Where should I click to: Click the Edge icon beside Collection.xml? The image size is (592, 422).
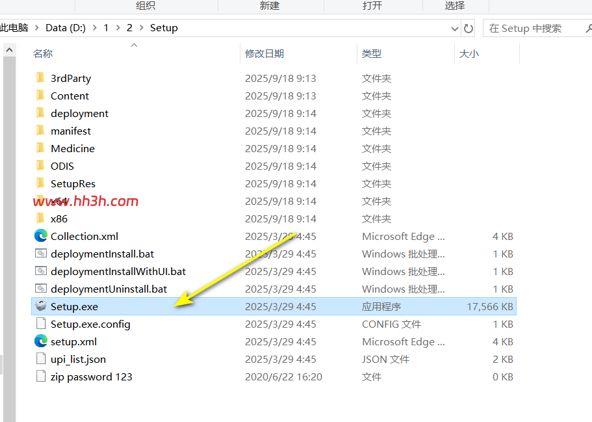click(x=41, y=236)
